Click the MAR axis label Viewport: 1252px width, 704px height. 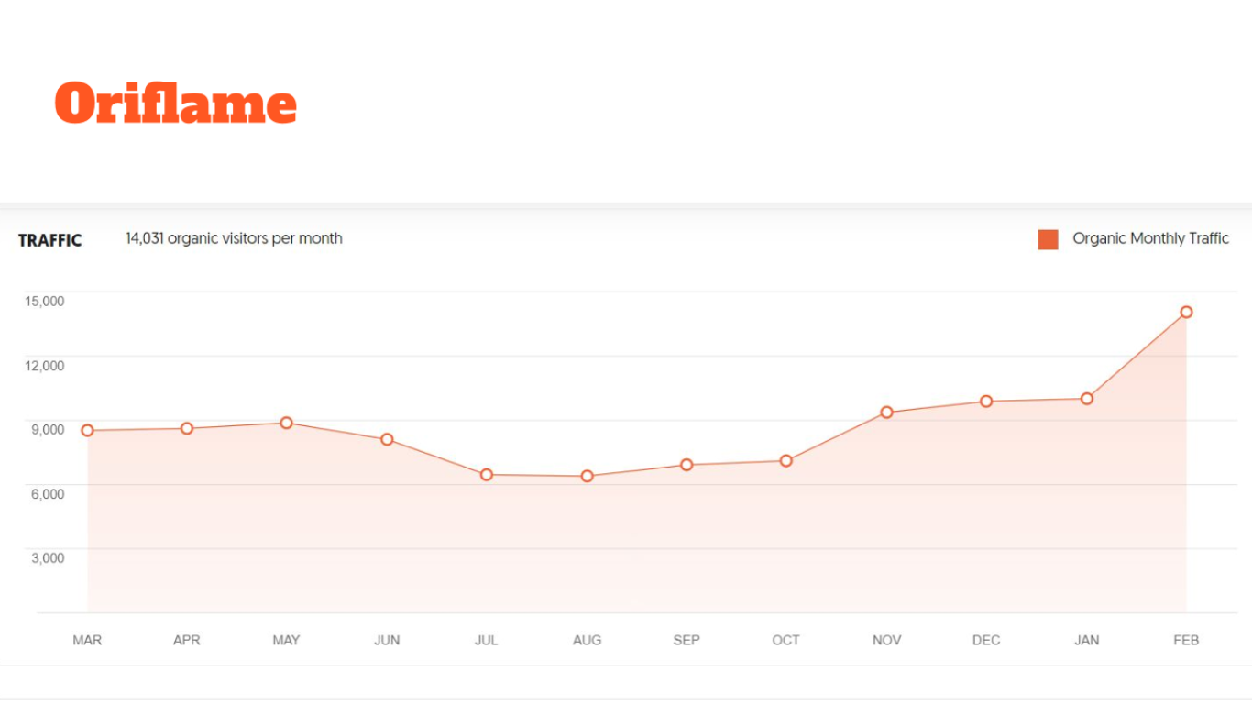click(x=87, y=640)
